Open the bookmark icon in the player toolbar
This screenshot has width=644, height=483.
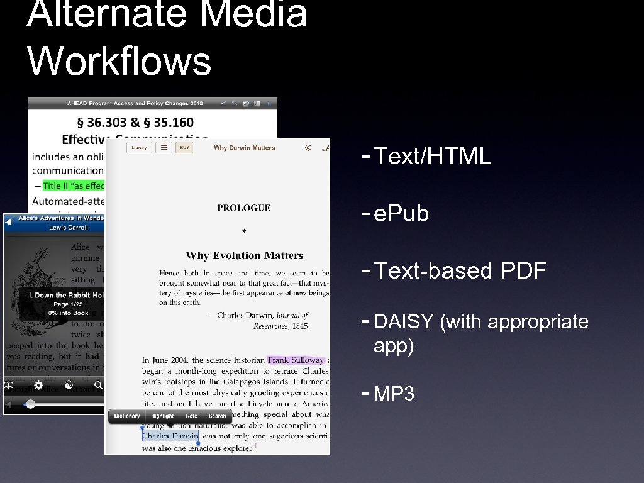(8, 386)
